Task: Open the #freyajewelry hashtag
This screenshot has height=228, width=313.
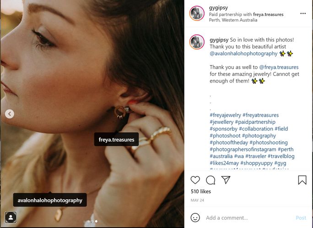Action: 225,115
